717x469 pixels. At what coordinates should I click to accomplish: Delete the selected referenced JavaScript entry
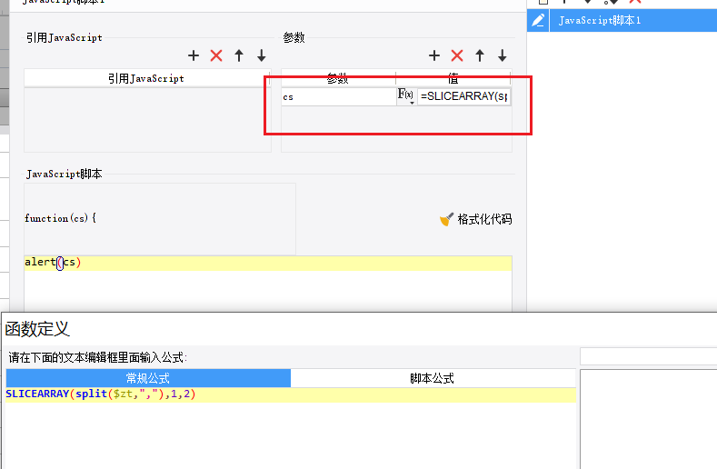(216, 55)
